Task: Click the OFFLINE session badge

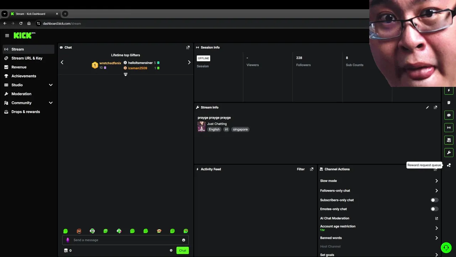Action: pyautogui.click(x=203, y=58)
